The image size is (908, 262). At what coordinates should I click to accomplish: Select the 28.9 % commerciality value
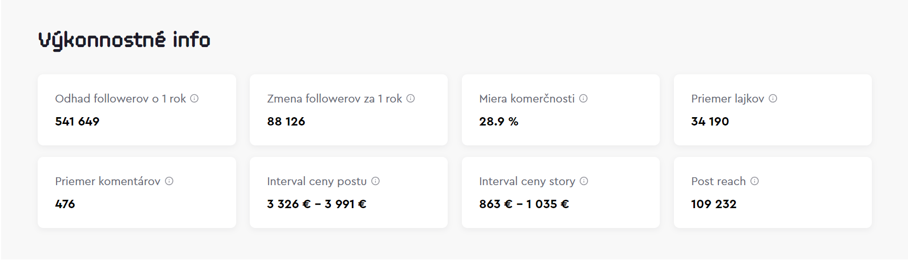(499, 121)
